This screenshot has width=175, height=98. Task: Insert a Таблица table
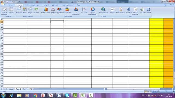pos(11,11)
